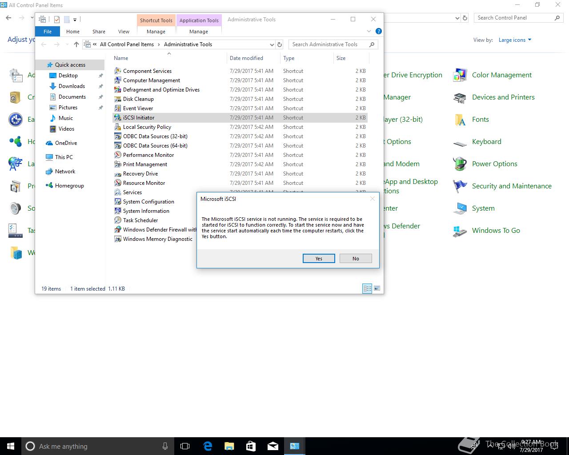
Task: Open Music in navigation pane
Action: 65,118
